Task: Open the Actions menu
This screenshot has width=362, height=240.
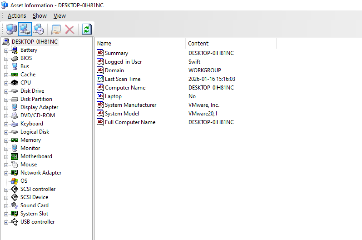Action: click(x=17, y=16)
